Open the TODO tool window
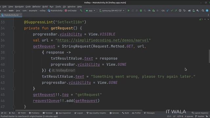Image resolution: width=210 pixels, height=118 pixels. coord(22,113)
